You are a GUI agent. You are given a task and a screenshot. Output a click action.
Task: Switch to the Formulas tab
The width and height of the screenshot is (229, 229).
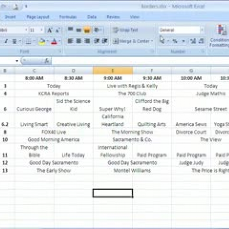point(68,17)
